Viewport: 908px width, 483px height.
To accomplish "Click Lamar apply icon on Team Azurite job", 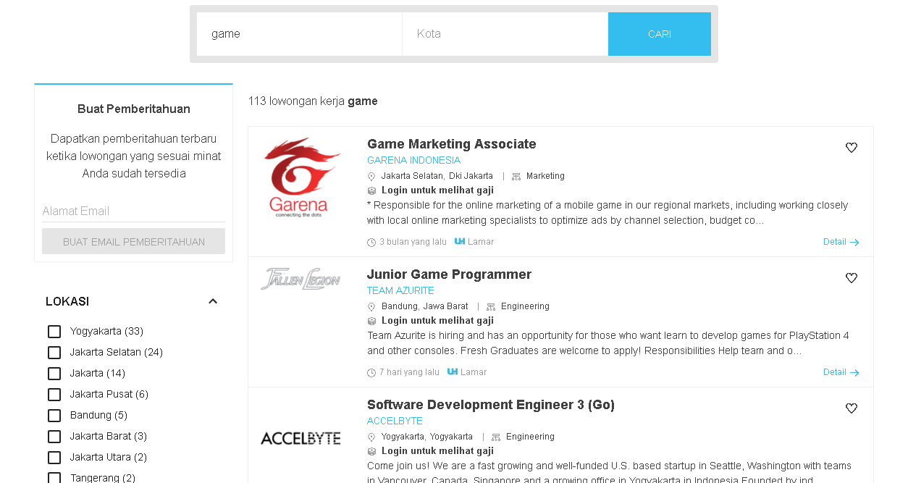I will (x=453, y=371).
